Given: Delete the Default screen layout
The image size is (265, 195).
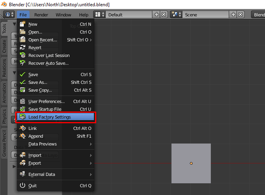Looking at the screenshot, I should coord(164,14).
